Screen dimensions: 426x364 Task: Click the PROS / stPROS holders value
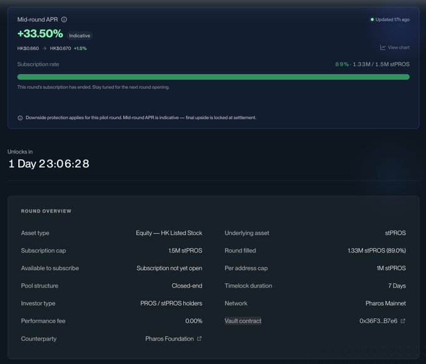point(171,303)
